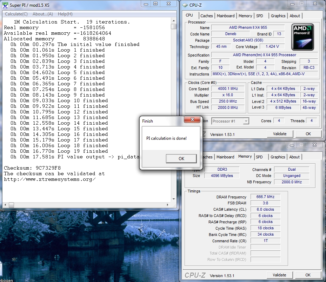
Task: Click the scroll down arrow in Super PI
Action: click(174, 199)
